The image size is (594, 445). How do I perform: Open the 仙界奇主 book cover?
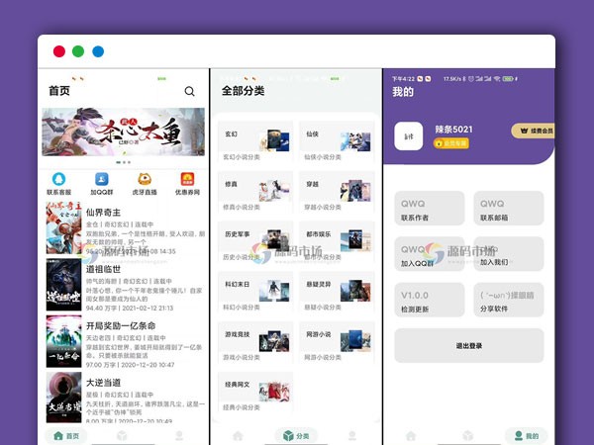pos(63,228)
